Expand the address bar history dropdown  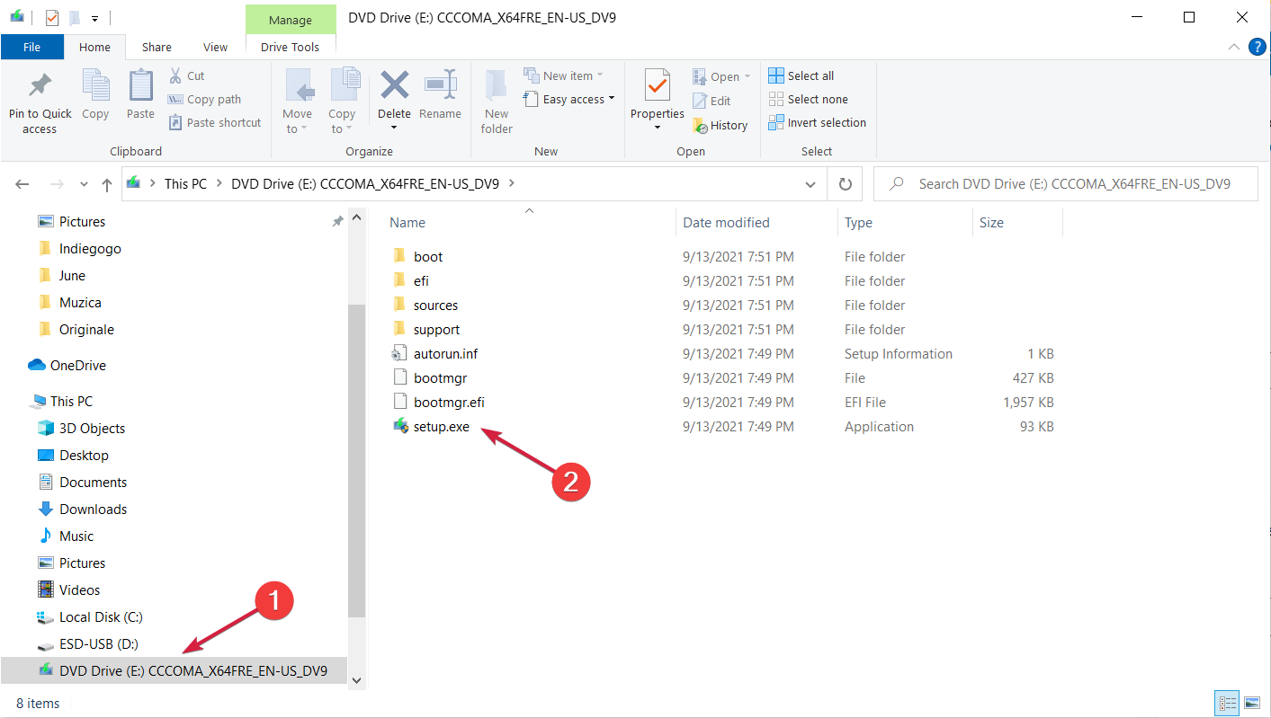pos(810,183)
